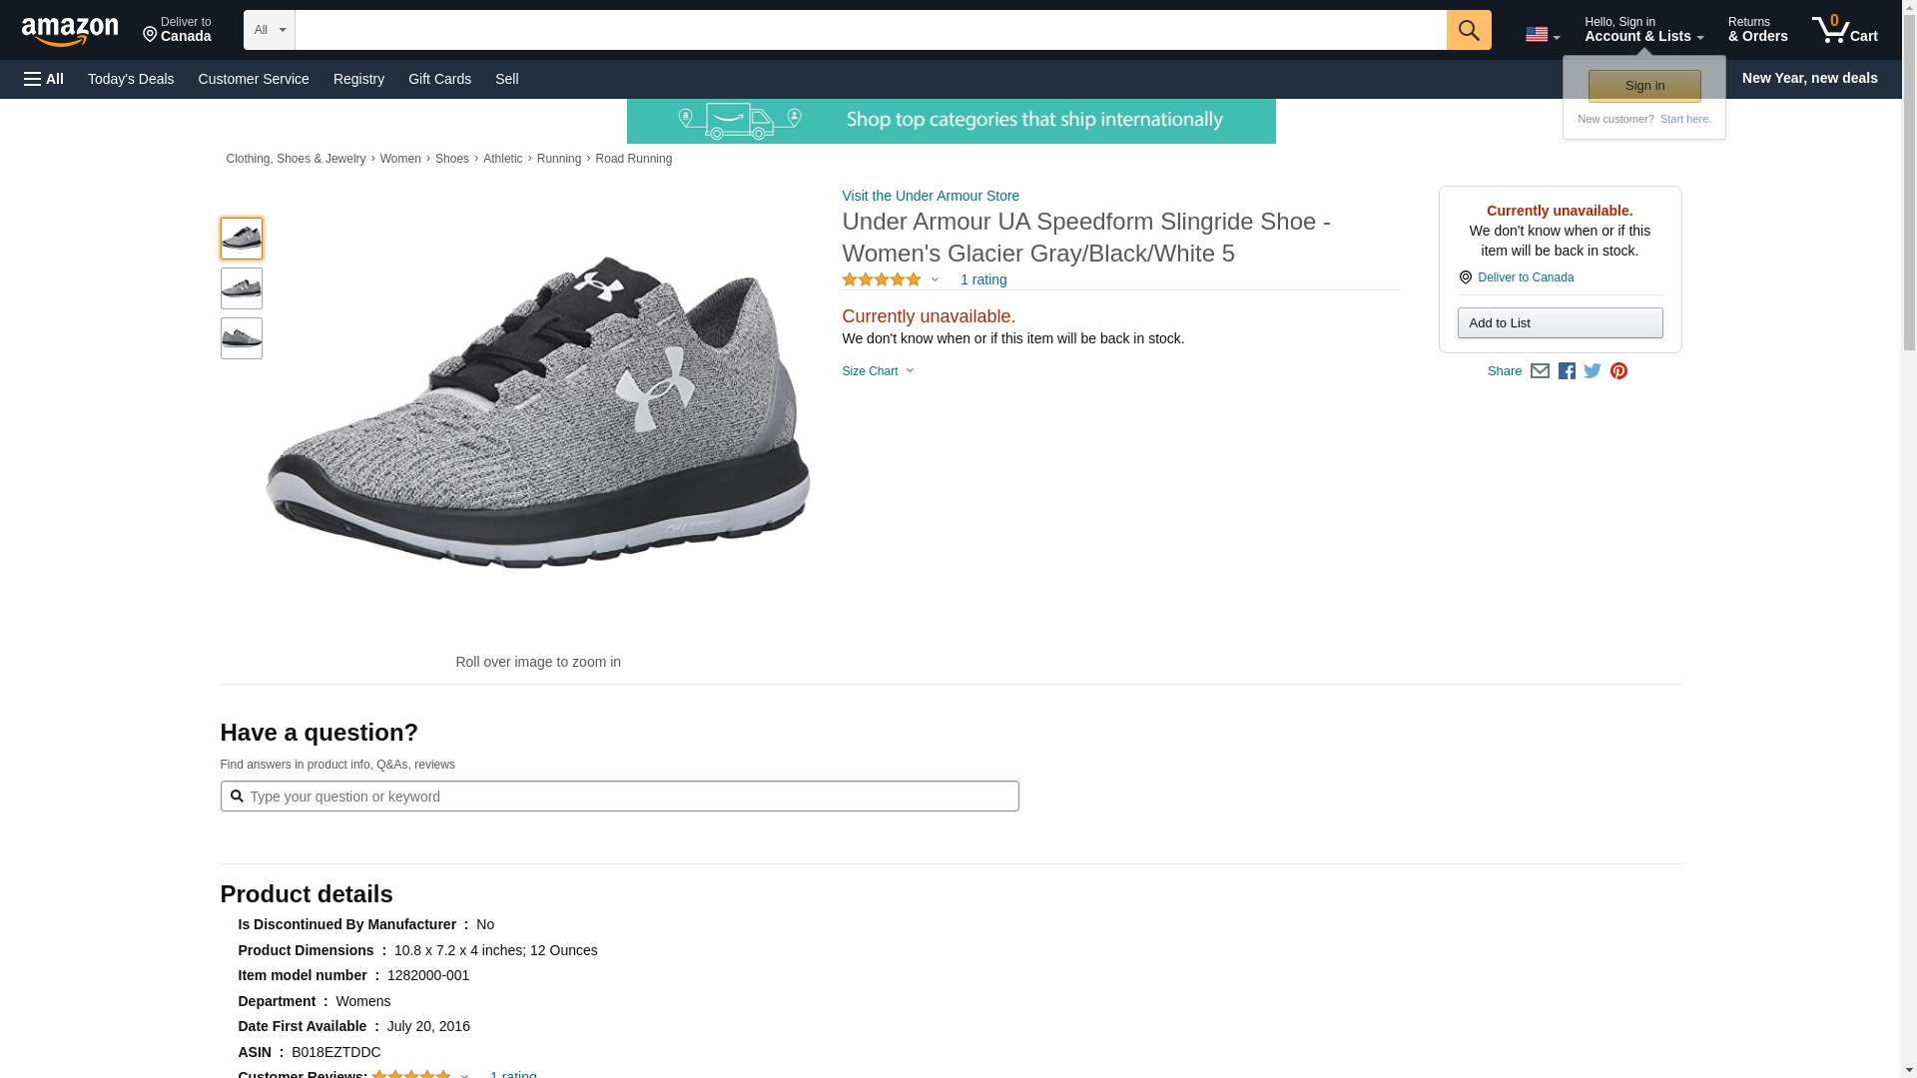The image size is (1917, 1078).
Task: Share product on Twitter icon
Action: tap(1593, 371)
